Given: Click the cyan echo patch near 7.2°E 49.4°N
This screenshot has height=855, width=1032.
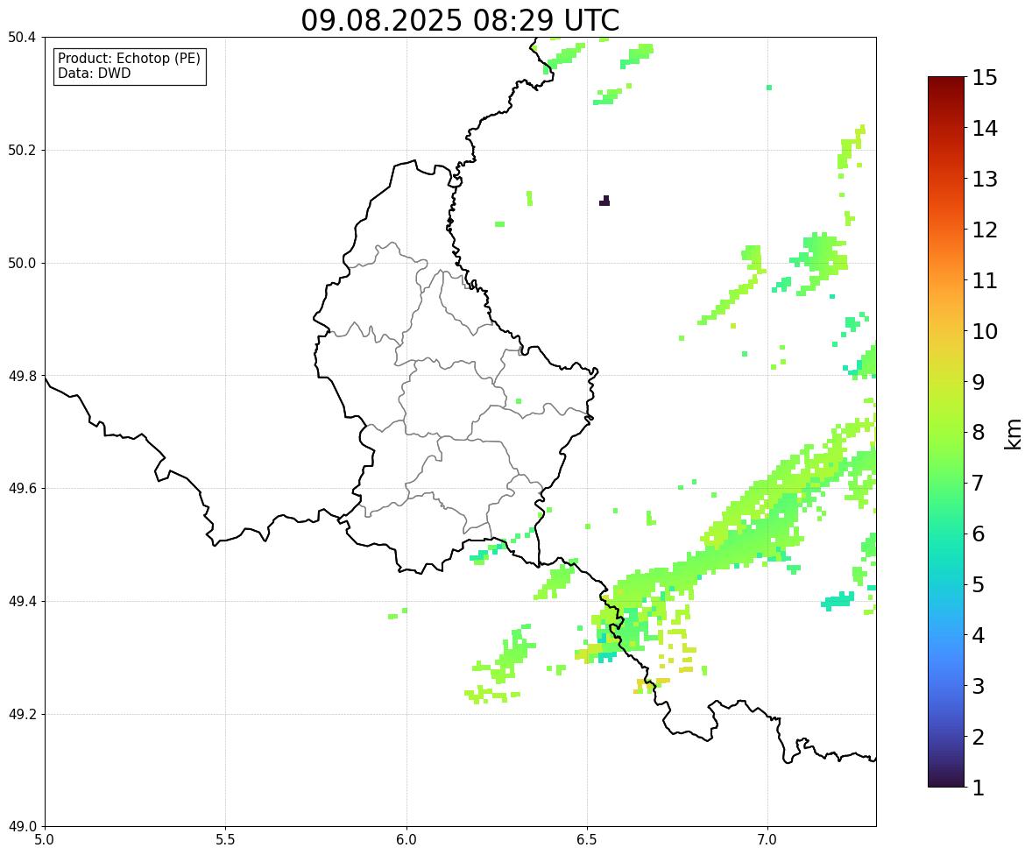Looking at the screenshot, I should coord(838,600).
